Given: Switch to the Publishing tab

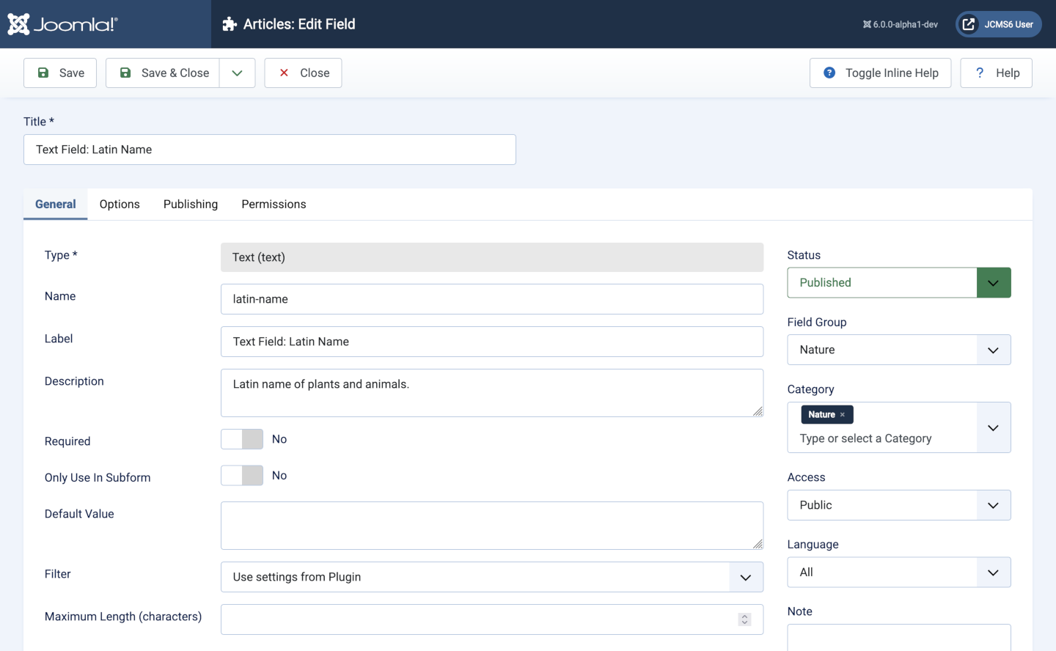Looking at the screenshot, I should coord(190,204).
